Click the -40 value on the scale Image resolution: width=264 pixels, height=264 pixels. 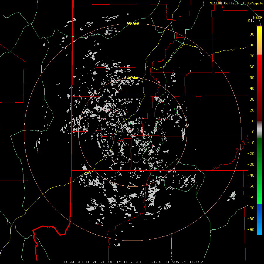251,175
